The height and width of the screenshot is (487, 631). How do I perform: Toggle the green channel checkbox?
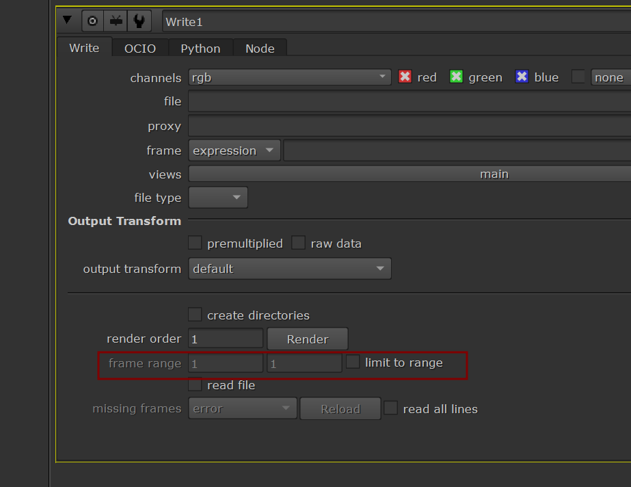click(x=456, y=77)
